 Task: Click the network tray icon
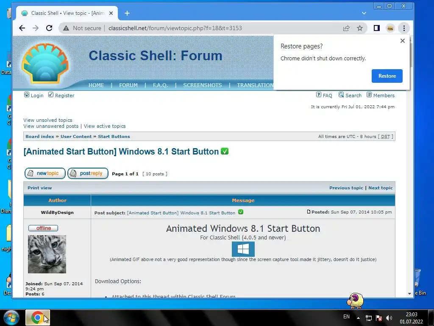pos(369,318)
